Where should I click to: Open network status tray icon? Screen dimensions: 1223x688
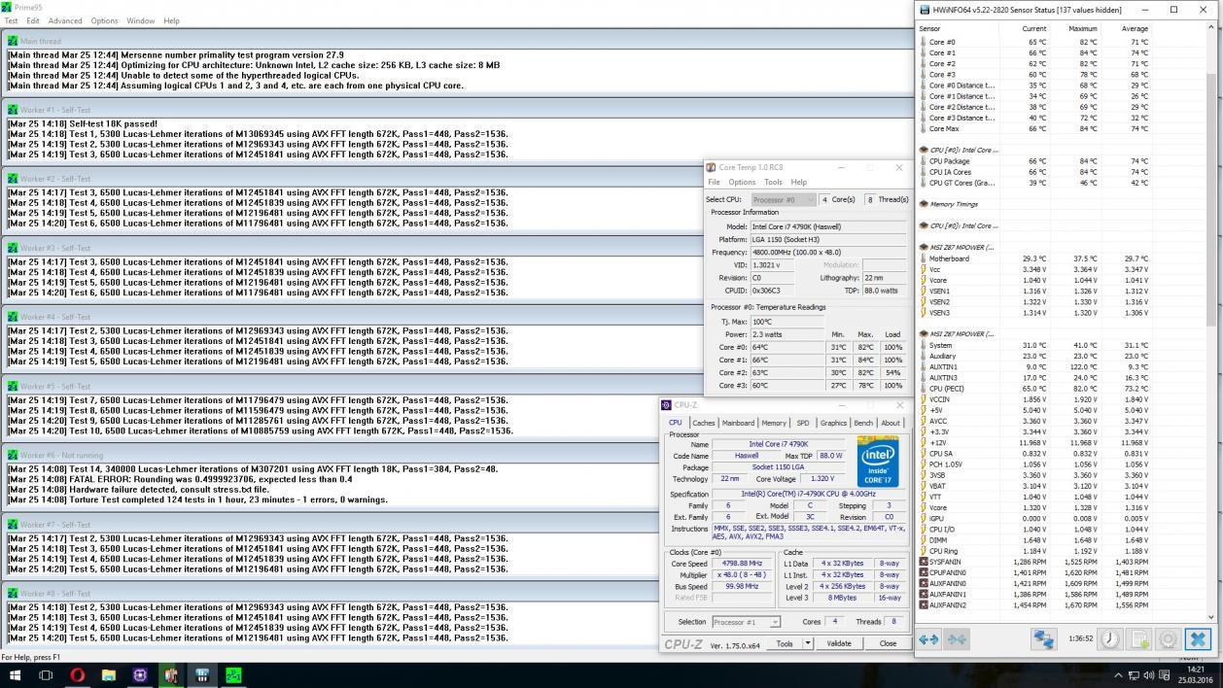tap(1134, 675)
